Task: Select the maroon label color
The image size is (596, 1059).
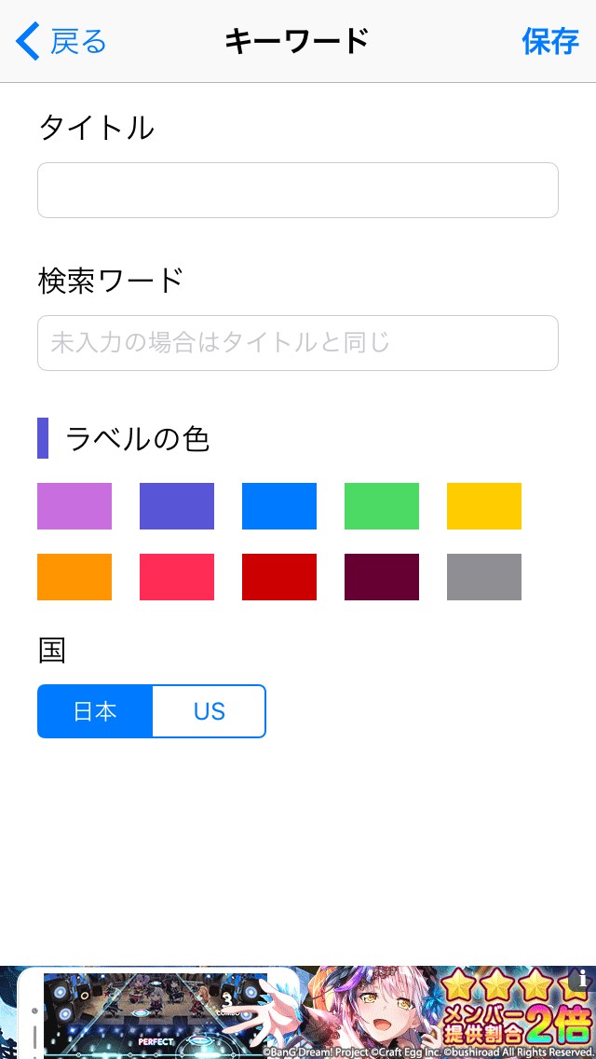Action: pos(382,577)
